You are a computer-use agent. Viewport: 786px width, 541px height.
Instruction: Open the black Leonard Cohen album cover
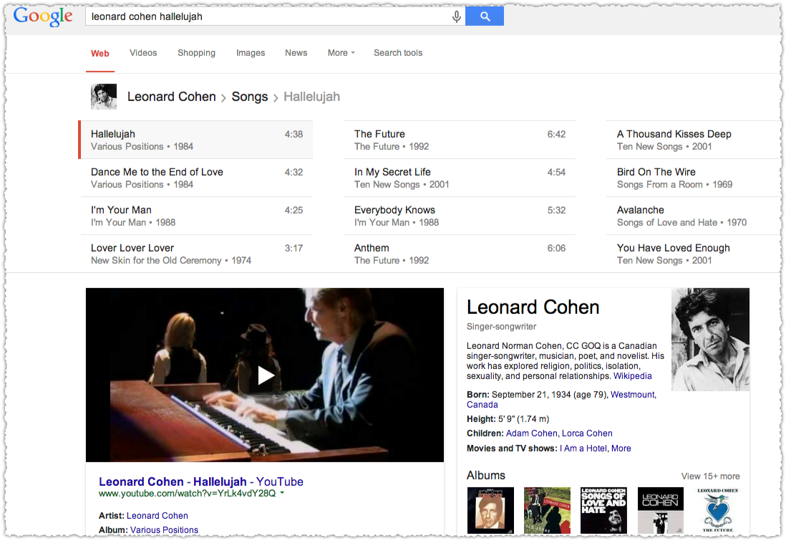tap(660, 510)
